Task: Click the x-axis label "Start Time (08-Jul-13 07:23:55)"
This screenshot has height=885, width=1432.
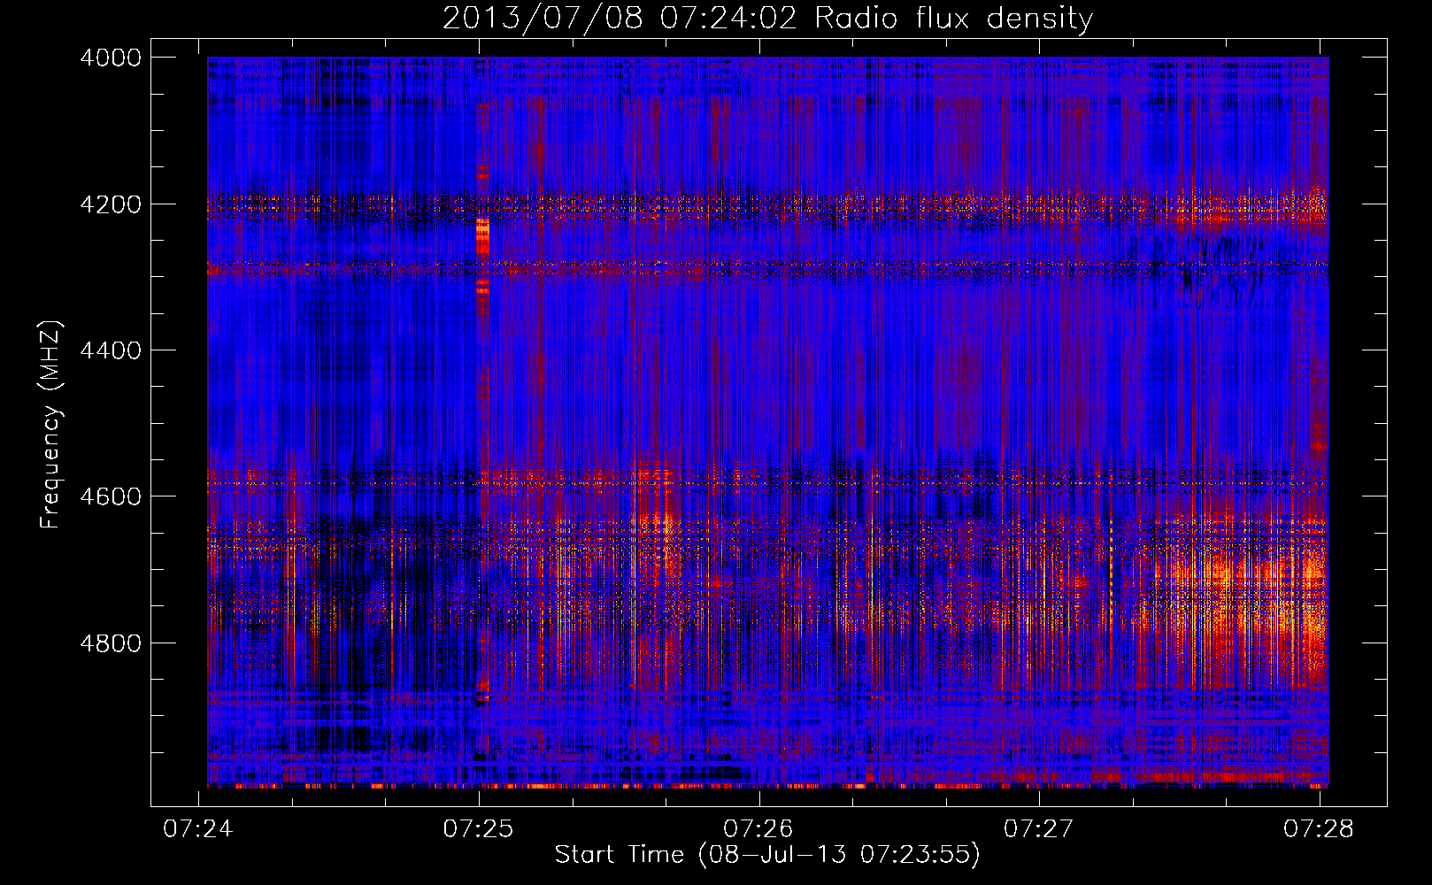Action: (x=767, y=855)
